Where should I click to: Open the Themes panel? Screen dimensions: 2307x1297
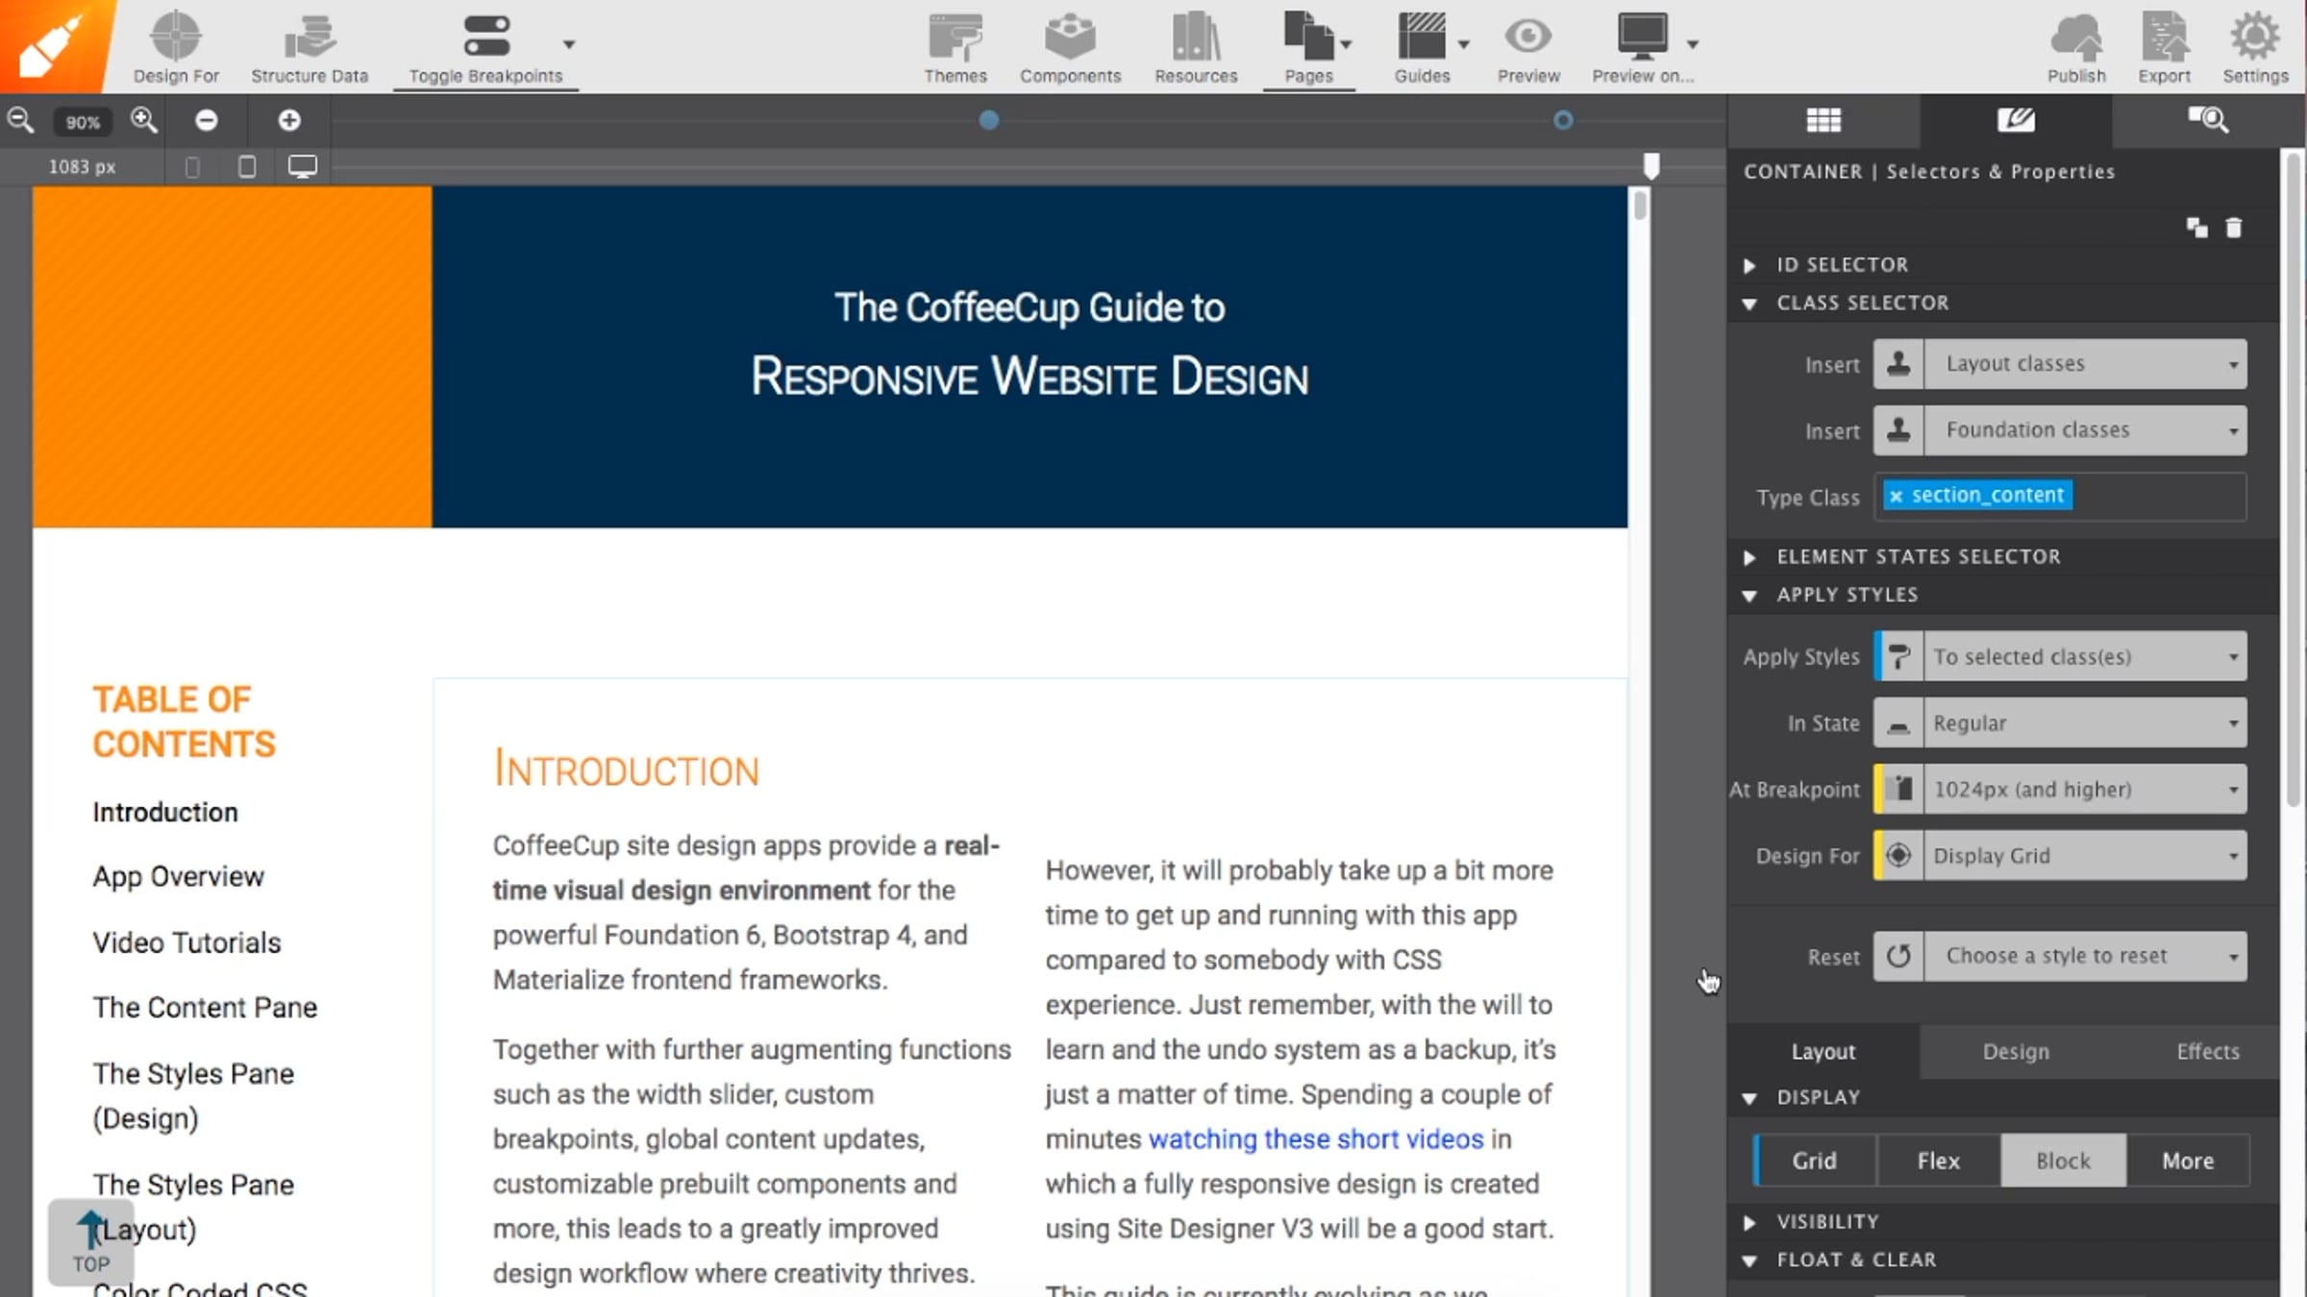(955, 46)
